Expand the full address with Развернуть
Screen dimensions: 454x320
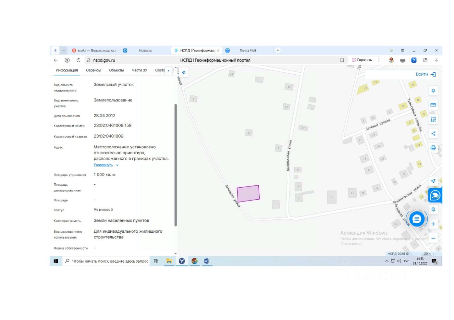(106, 165)
